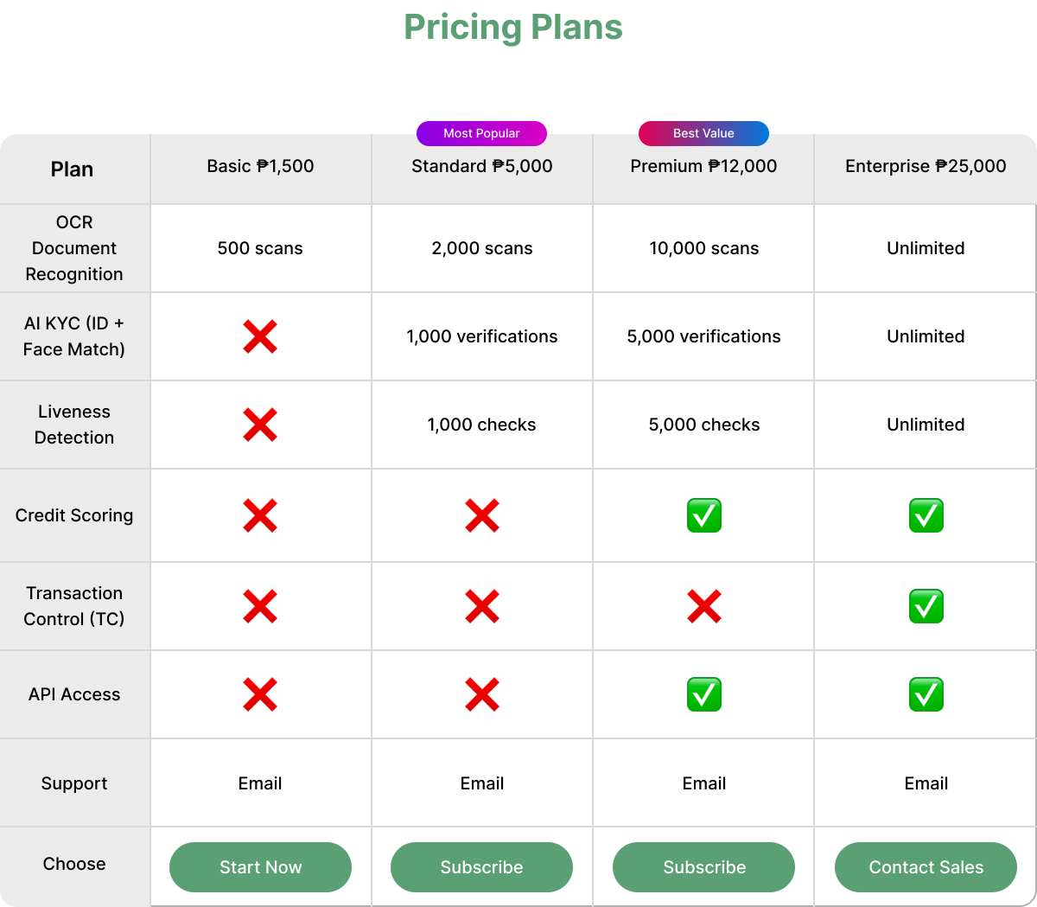The width and height of the screenshot is (1037, 907).
Task: Click the green checkmark for Enterprise Transaction Control
Action: click(926, 606)
